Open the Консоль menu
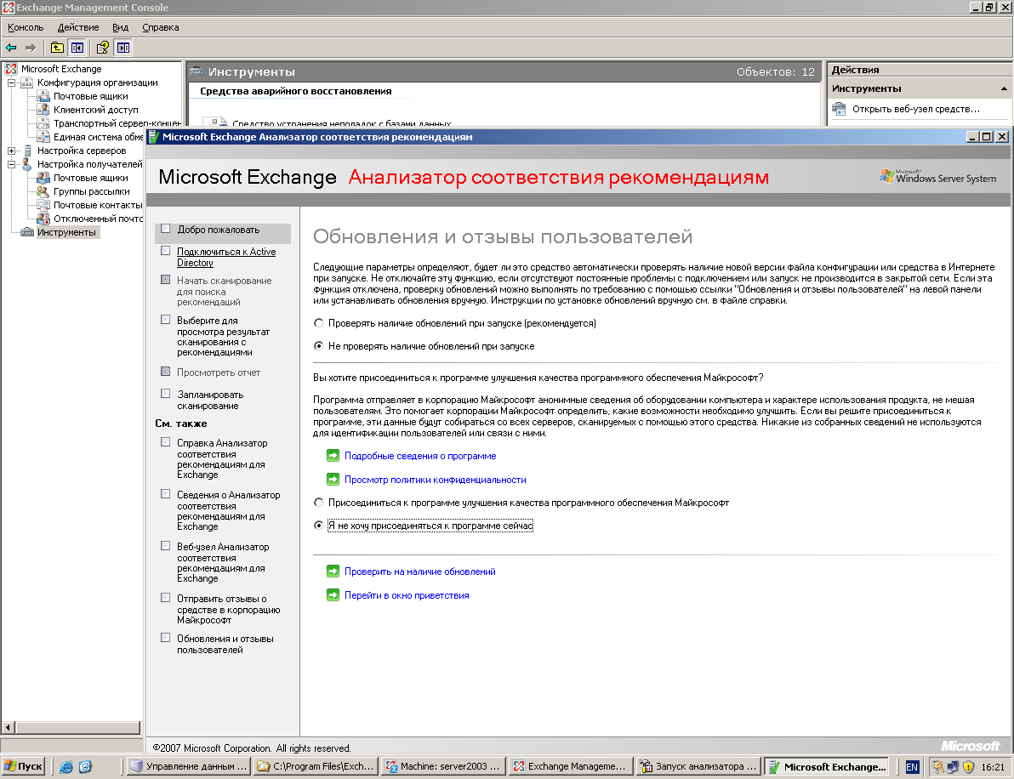Screen dimensions: 1014x779 click(x=26, y=27)
